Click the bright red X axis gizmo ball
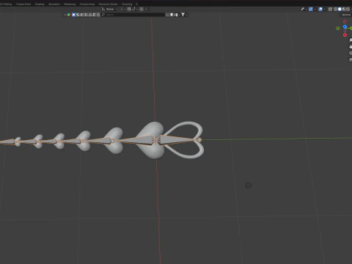352x264 pixels. click(x=345, y=35)
